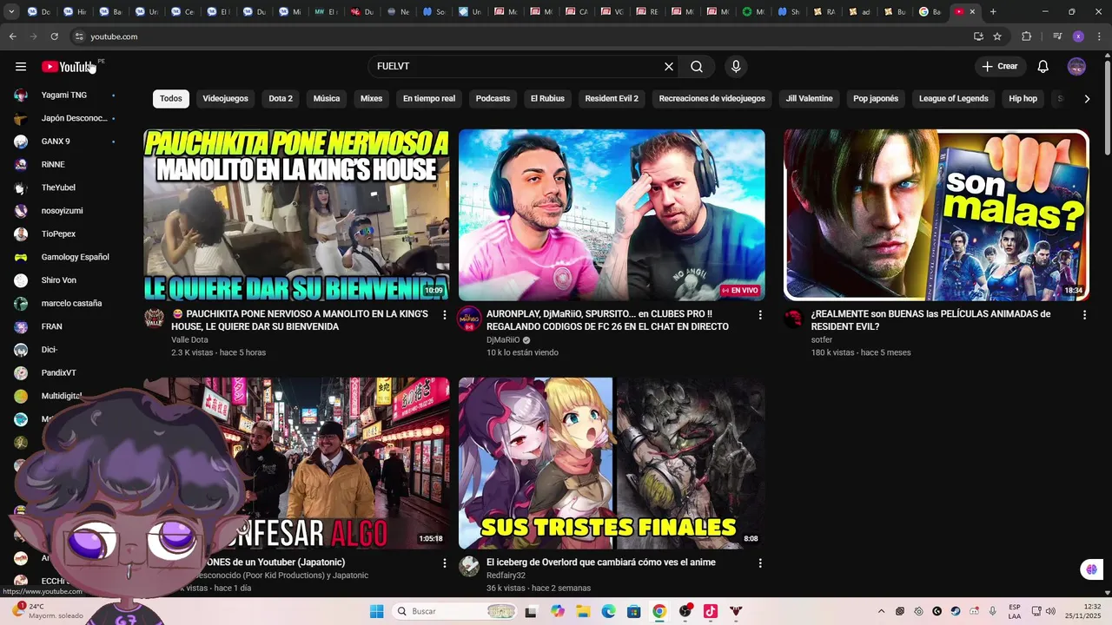Screen dimensions: 1112x625
Task: Filter by the Mixes chip
Action: tap(372, 99)
